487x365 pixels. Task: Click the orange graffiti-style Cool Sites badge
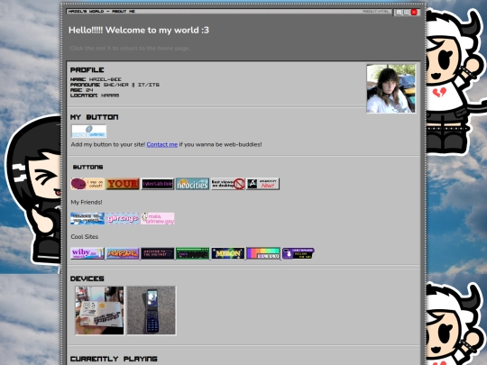(x=123, y=253)
